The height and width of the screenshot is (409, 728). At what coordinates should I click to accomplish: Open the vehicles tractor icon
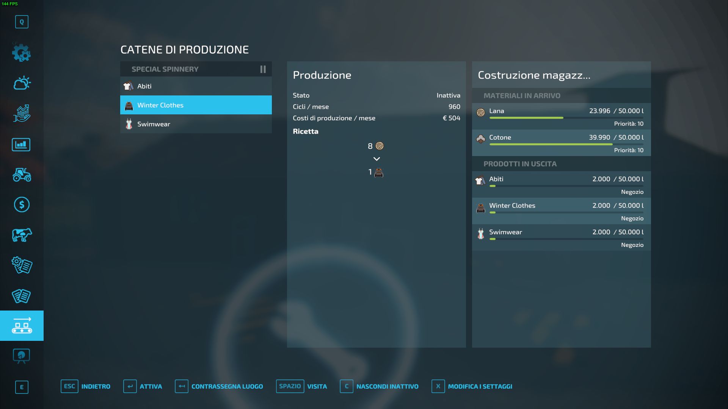click(x=22, y=175)
